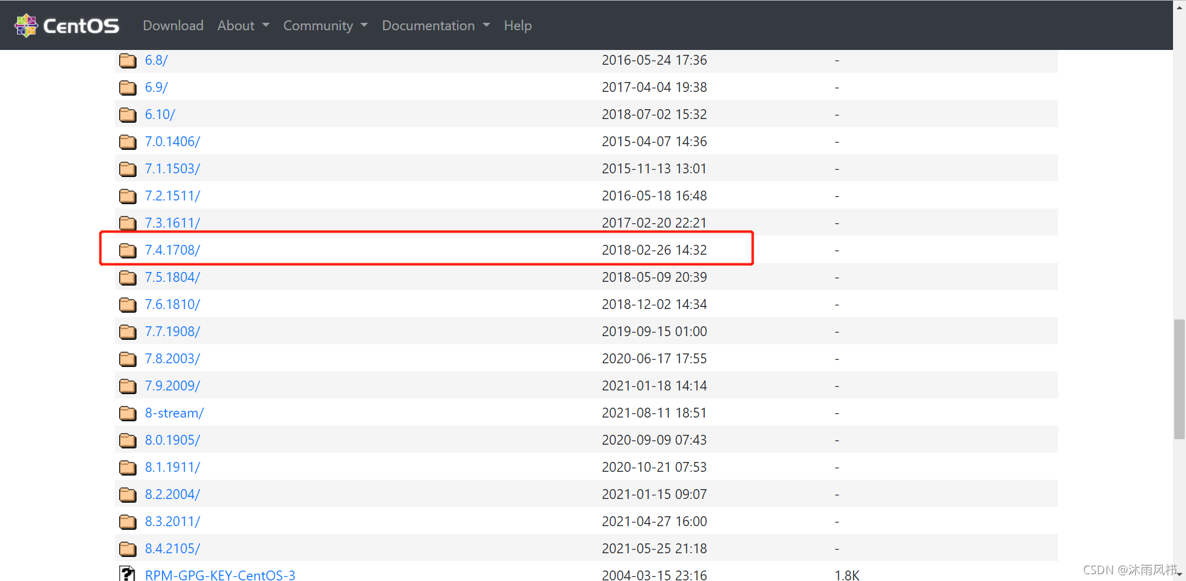Click the date 2004-03-15 23:16
1186x581 pixels.
click(x=654, y=575)
